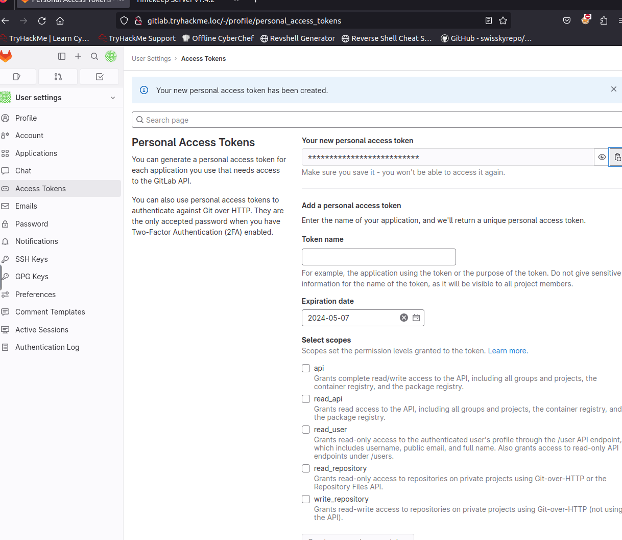Screen dimensions: 622x540
Task: Open Profile settings
Action: [60, 118]
